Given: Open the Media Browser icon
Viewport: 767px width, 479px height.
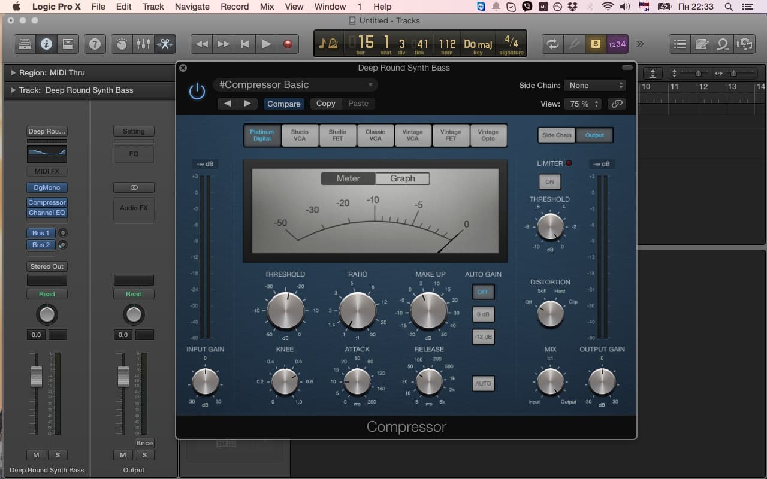Looking at the screenshot, I should pyautogui.click(x=744, y=44).
